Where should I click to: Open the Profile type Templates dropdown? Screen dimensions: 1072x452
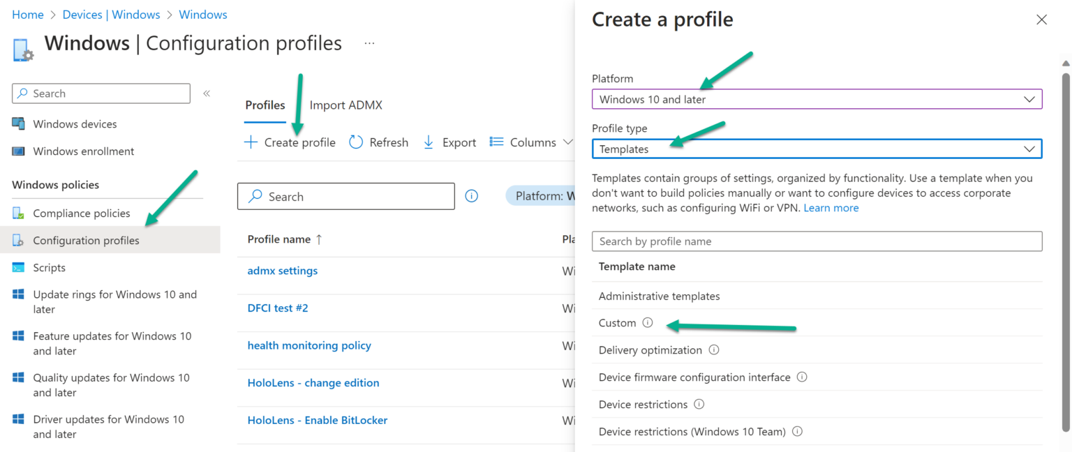click(817, 149)
